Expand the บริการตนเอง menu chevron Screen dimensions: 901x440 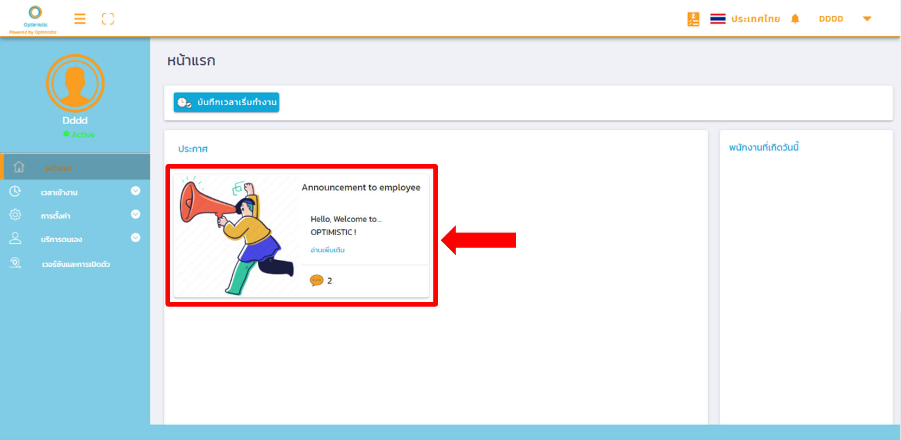[135, 238]
